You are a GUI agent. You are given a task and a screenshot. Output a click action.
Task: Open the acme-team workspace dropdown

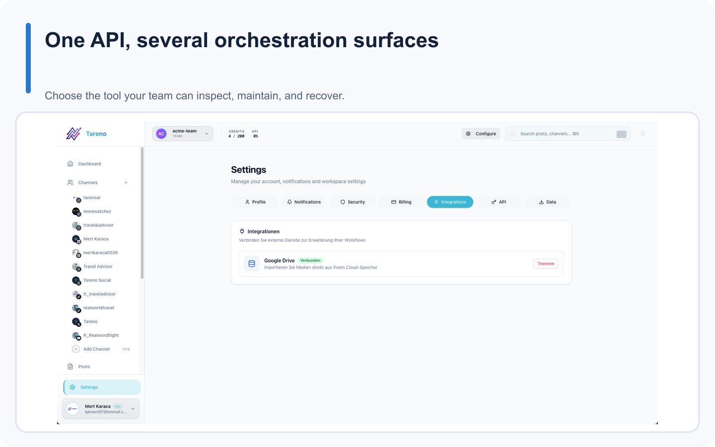point(183,134)
